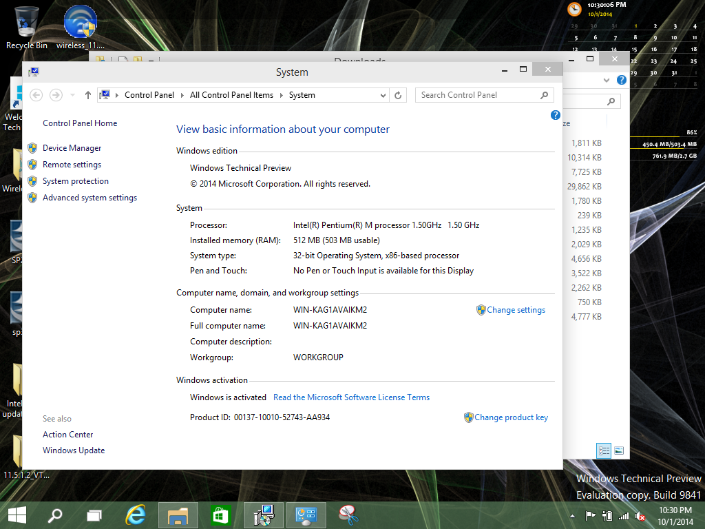Go up one level with Up arrow

(x=87, y=95)
